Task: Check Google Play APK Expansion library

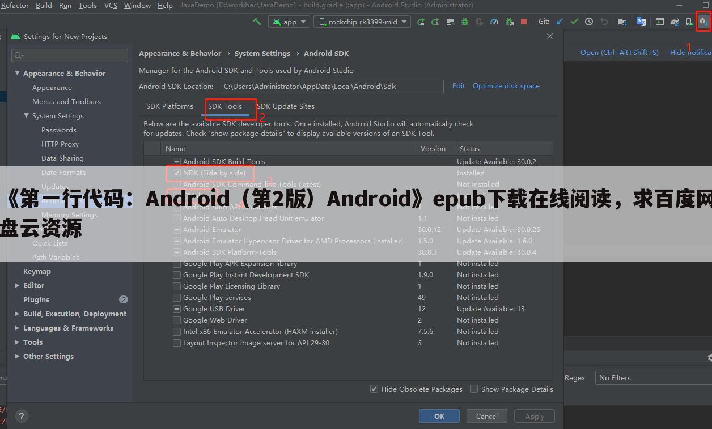Action: click(x=177, y=264)
